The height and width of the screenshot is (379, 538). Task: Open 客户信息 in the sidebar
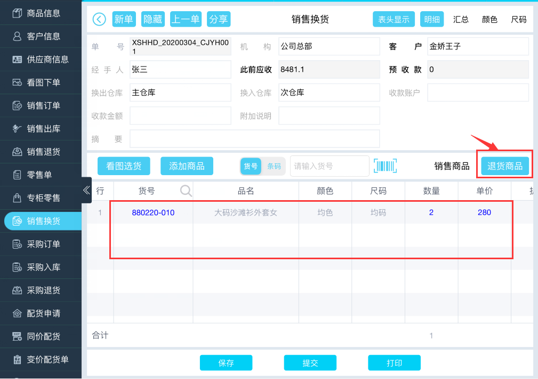[x=43, y=36]
